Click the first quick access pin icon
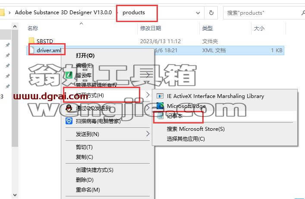The image size is (305, 199). coord(8,45)
